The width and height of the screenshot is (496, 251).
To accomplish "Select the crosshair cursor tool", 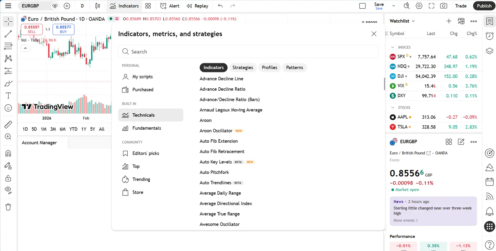I will click(8, 21).
